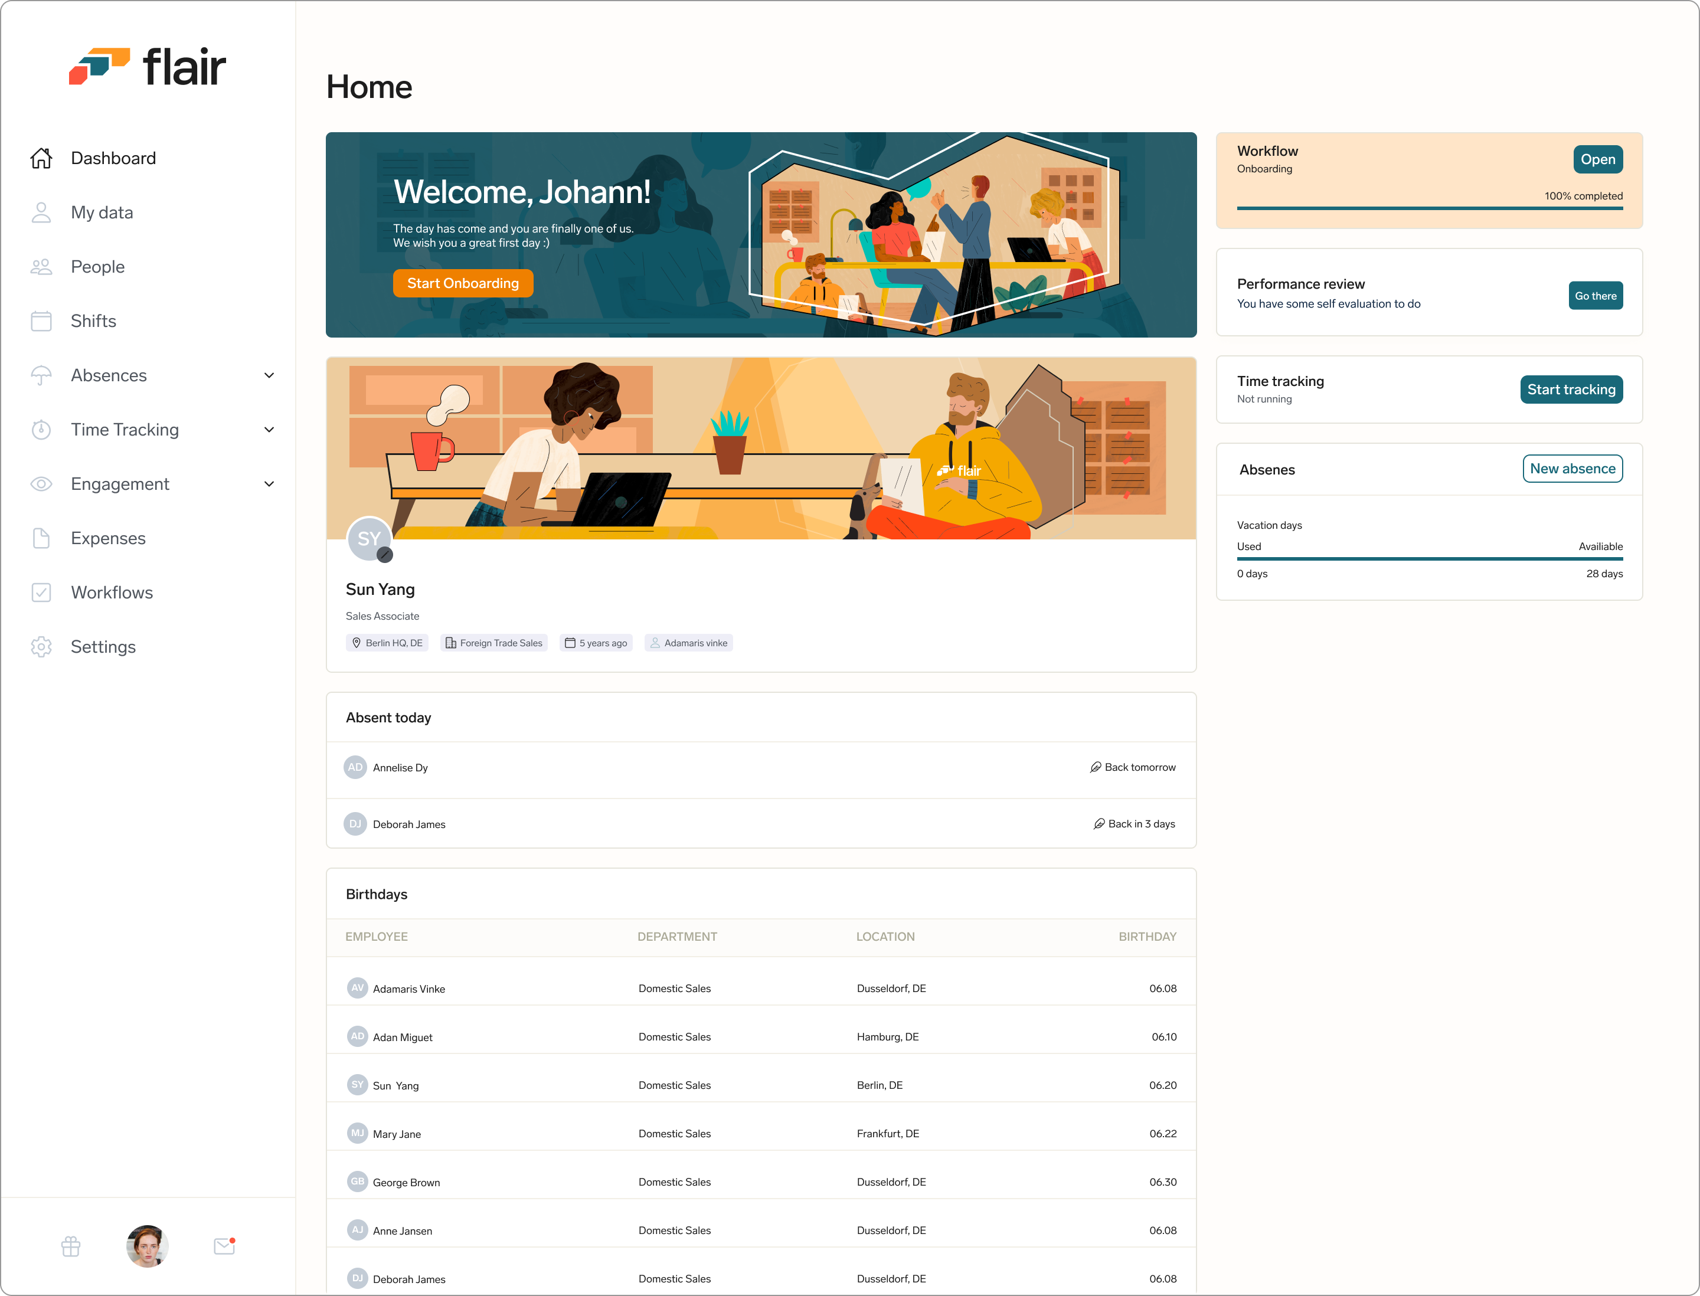This screenshot has height=1296, width=1700.
Task: Click the Shifts calendar icon
Action: coord(42,321)
